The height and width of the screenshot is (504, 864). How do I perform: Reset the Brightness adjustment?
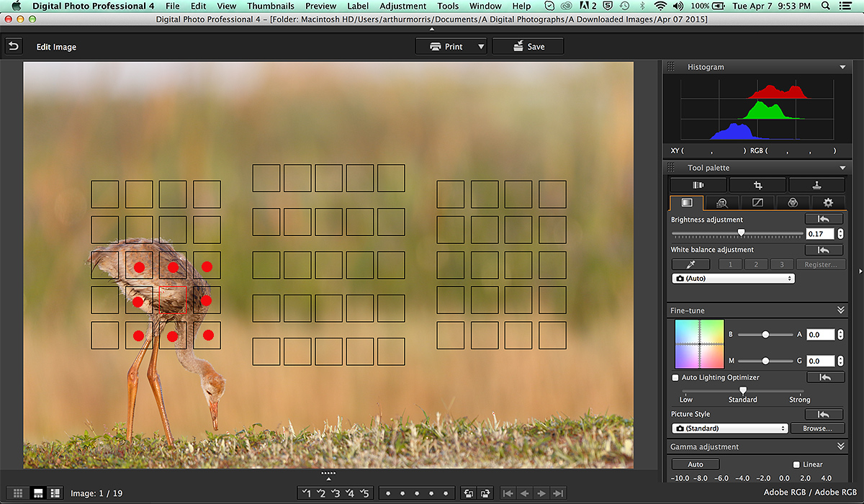824,220
